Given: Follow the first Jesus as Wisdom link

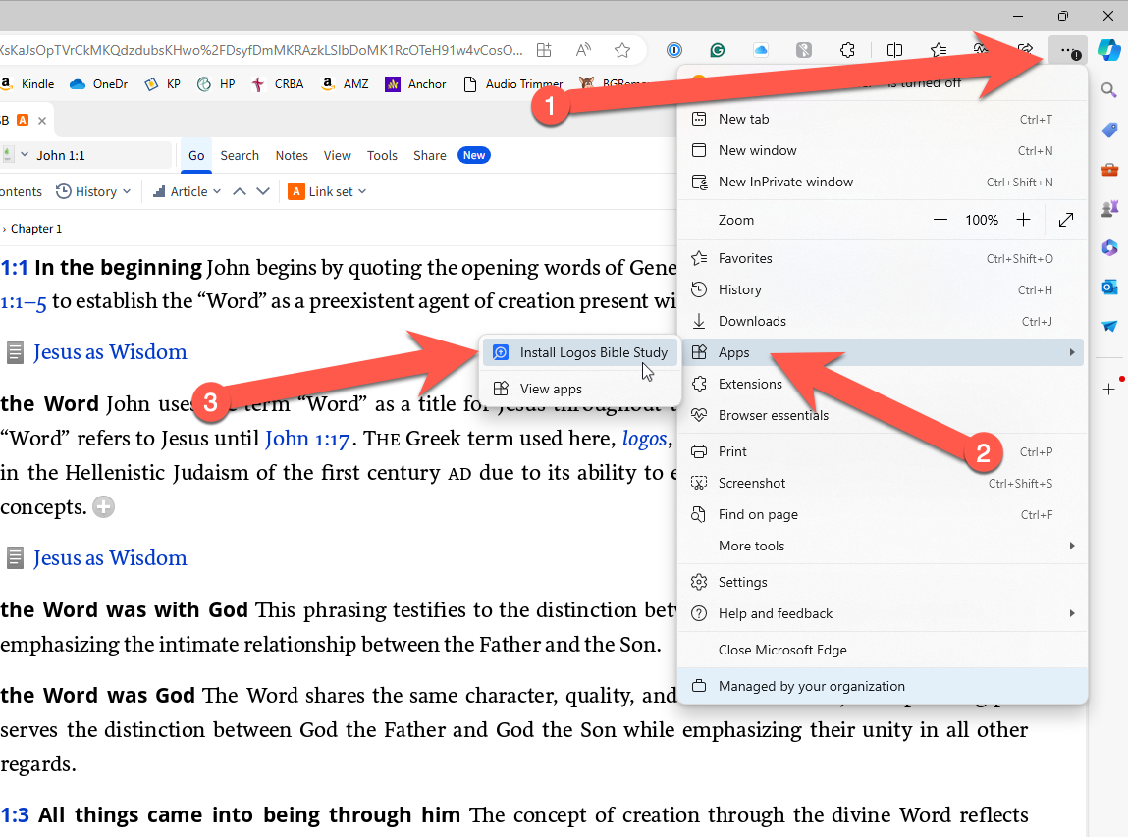Looking at the screenshot, I should 110,352.
